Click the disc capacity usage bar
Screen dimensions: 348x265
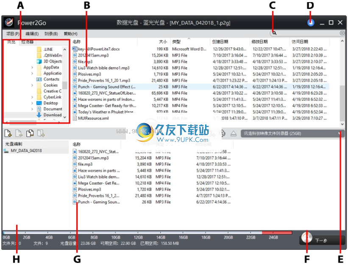pyautogui.click(x=148, y=232)
